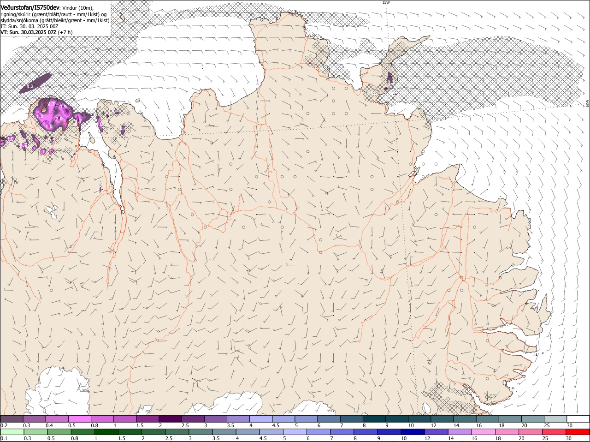Pick the lower legend swatch labeled 25
The height and width of the screenshot is (442, 590).
tap(553, 432)
